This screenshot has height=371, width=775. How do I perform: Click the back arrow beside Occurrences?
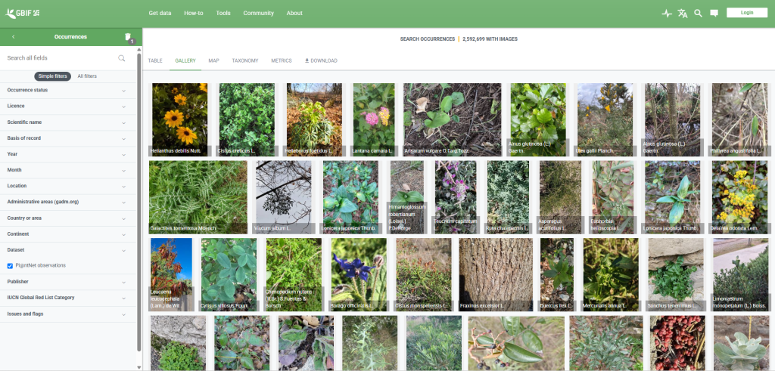pyautogui.click(x=14, y=37)
